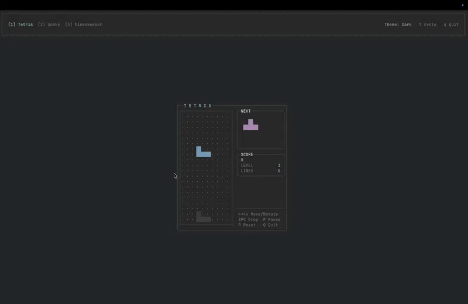Click the P Pause hint
Viewport: 468px width, 304px height.
point(271,219)
